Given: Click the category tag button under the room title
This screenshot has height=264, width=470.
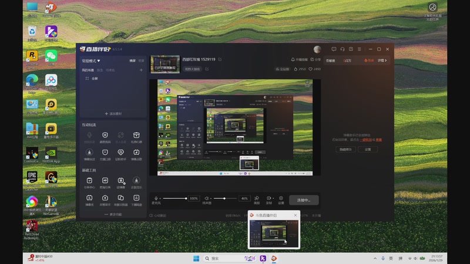Looking at the screenshot, I should (193, 69).
